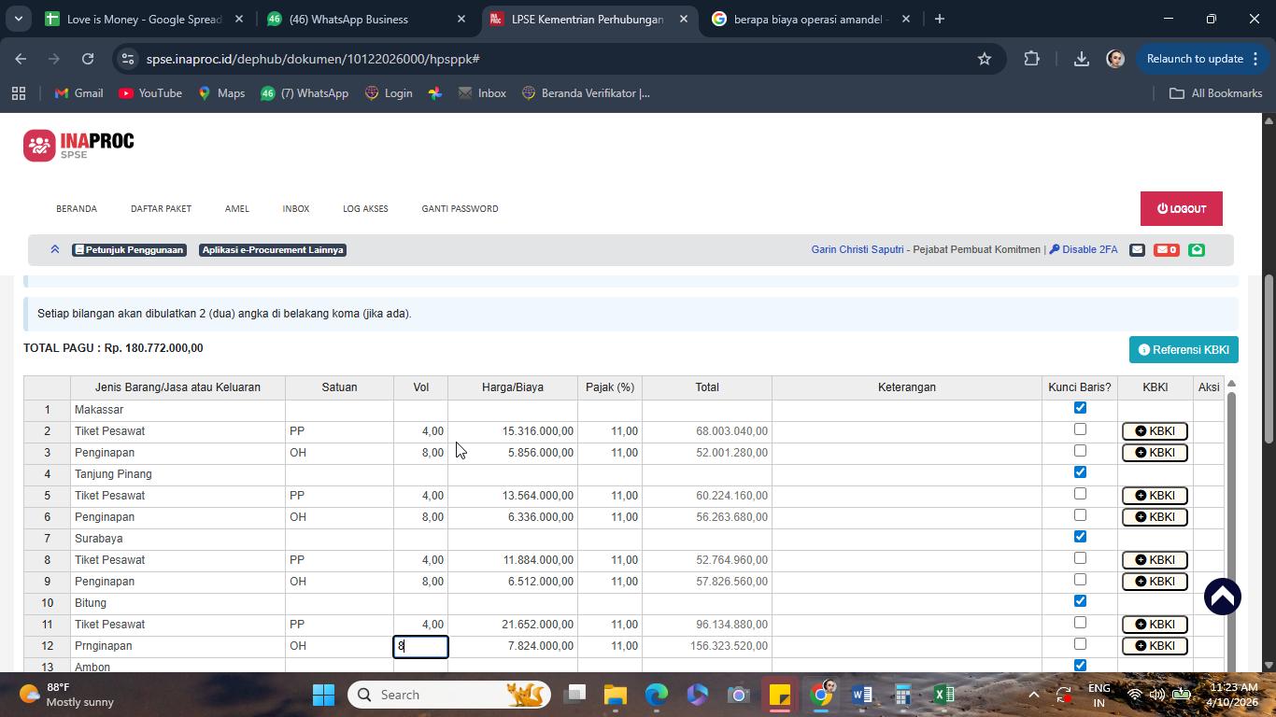Open the GANTI PASSWORD menu
Viewport: 1276px width, 717px height.
(460, 208)
